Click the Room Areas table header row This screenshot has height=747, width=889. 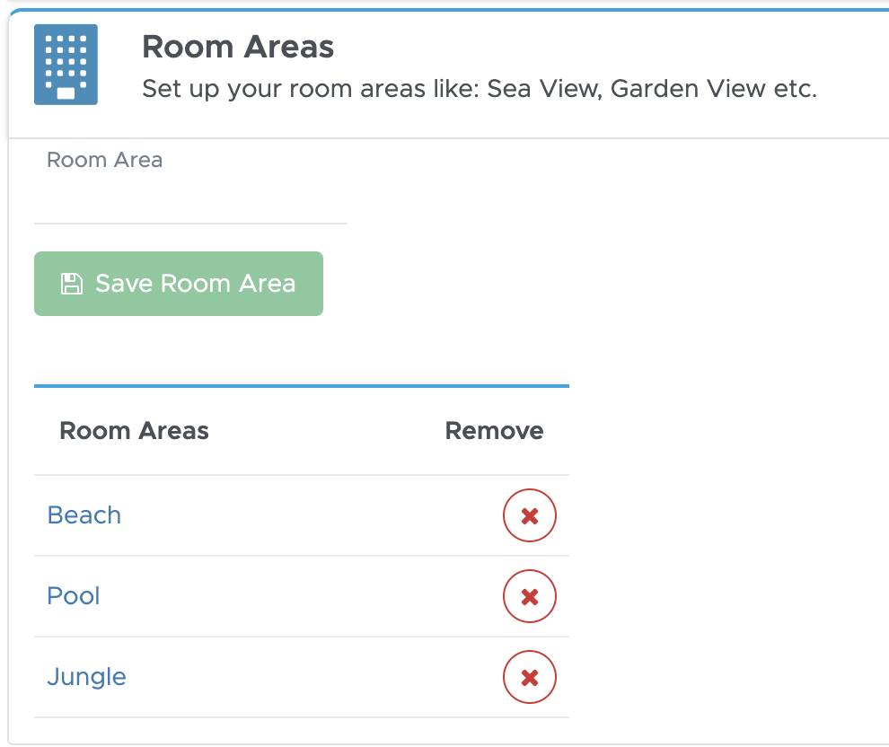302,431
